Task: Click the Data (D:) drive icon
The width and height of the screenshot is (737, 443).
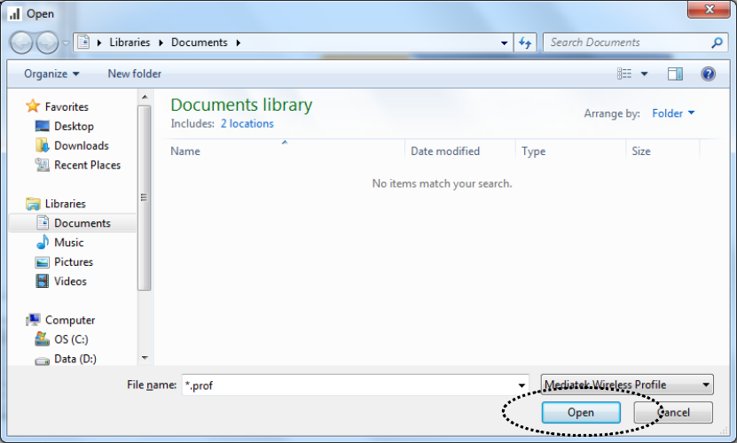Action: click(43, 361)
